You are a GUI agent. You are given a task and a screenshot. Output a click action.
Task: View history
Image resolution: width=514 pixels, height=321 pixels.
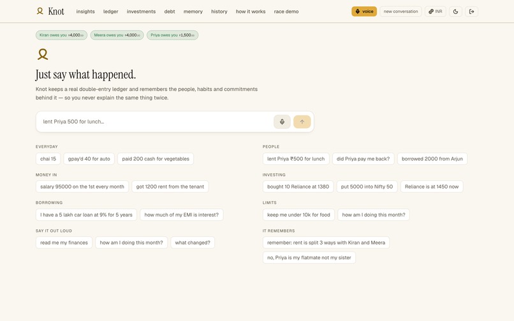pyautogui.click(x=219, y=11)
